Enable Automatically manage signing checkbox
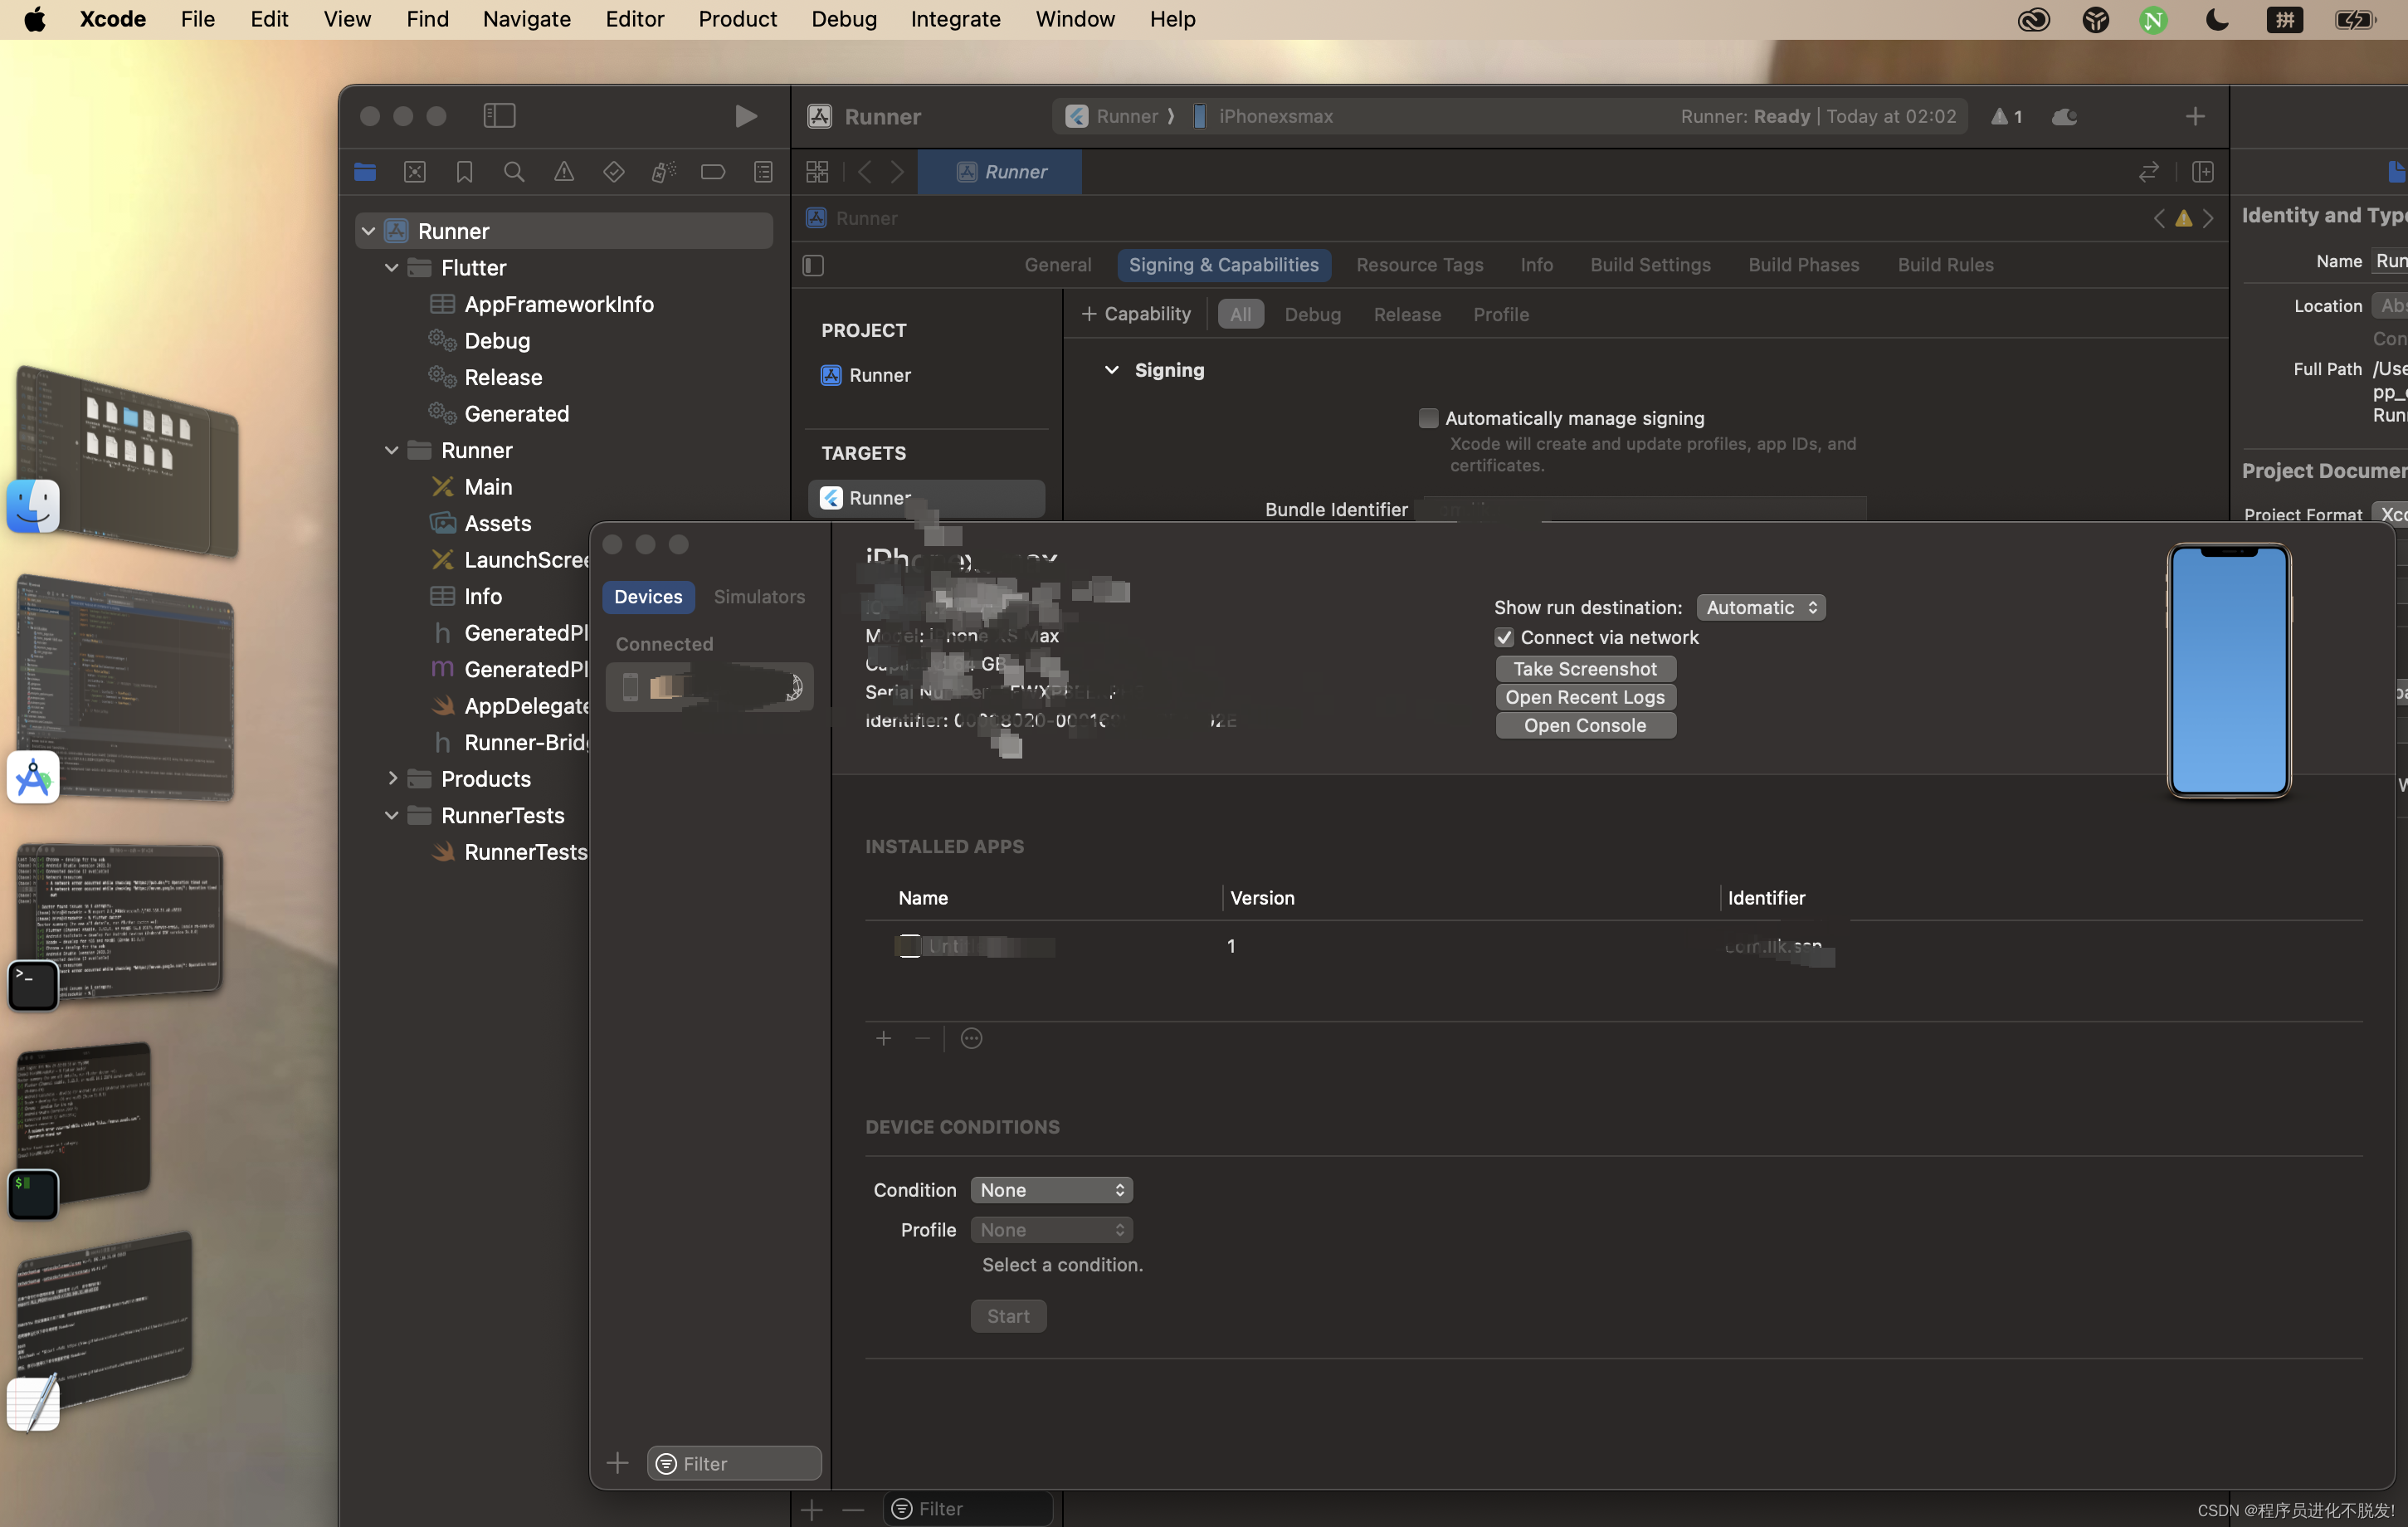 coord(1428,418)
